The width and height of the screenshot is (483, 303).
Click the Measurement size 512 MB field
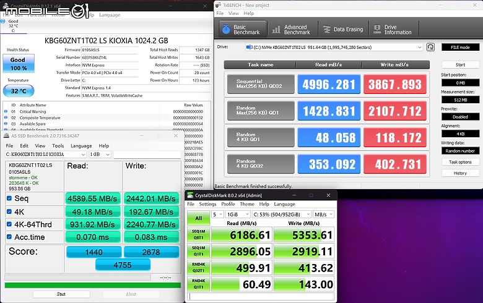pyautogui.click(x=460, y=100)
